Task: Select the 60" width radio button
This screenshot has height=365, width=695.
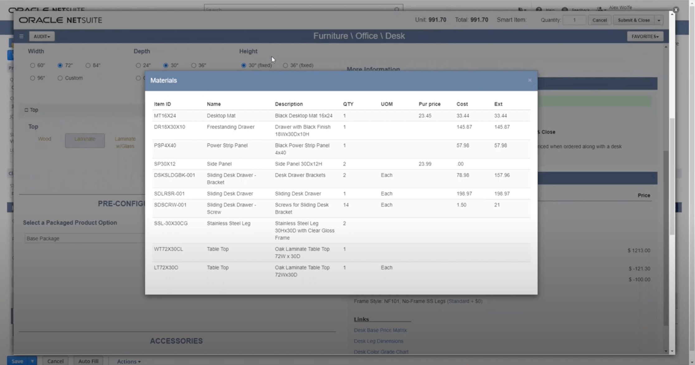Action: tap(32, 65)
